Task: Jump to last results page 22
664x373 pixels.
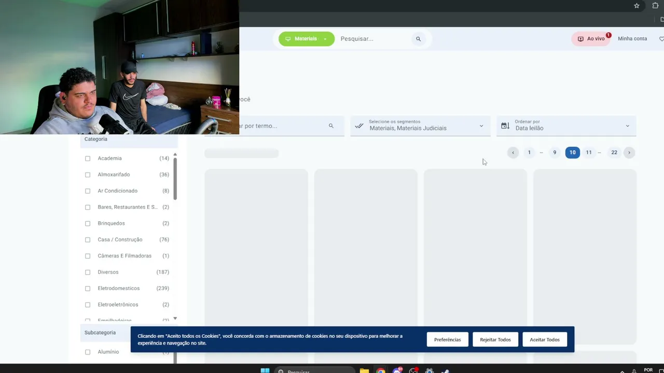Action: point(614,152)
